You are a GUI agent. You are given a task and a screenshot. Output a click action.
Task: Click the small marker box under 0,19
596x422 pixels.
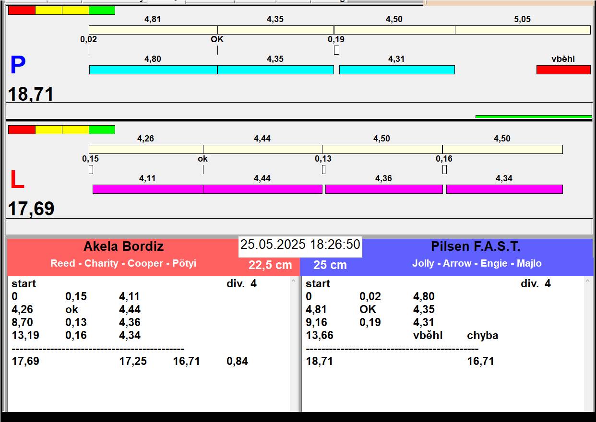[x=336, y=50]
